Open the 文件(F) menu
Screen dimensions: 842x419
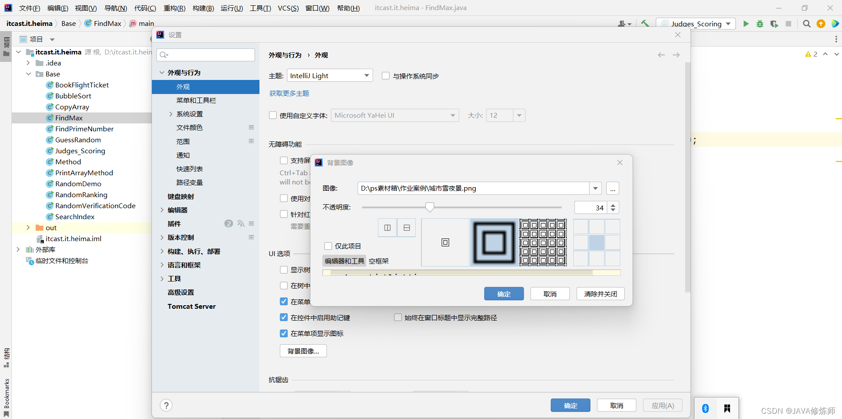point(29,8)
